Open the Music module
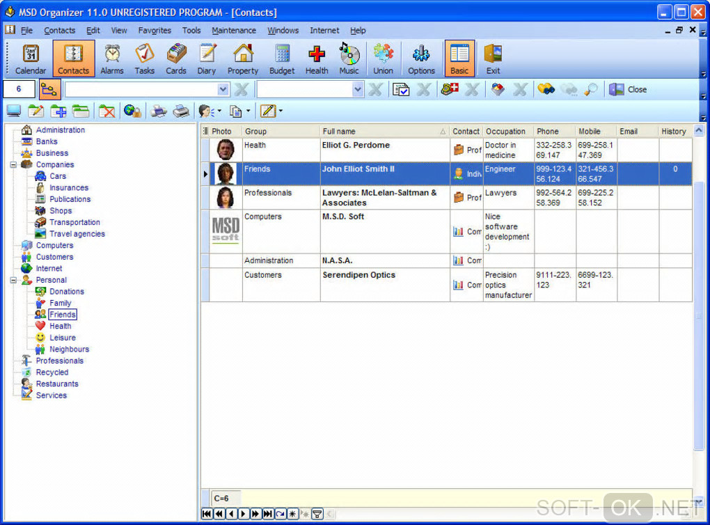This screenshot has width=710, height=525. 349,58
